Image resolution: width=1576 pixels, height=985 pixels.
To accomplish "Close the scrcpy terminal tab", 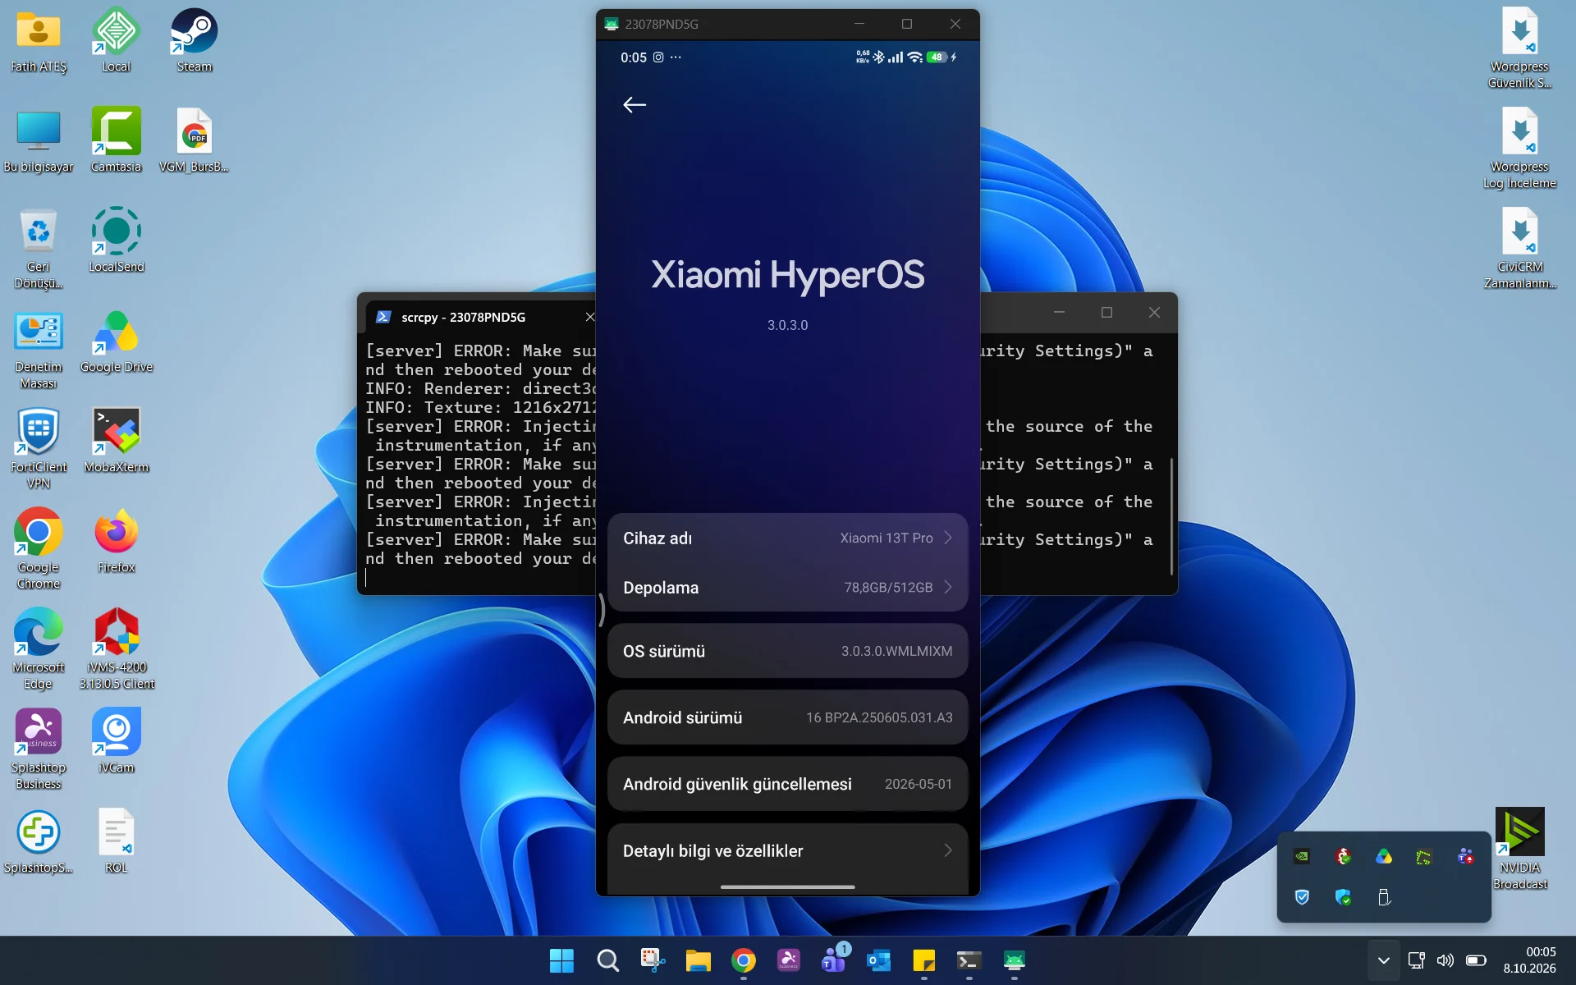I will [589, 317].
